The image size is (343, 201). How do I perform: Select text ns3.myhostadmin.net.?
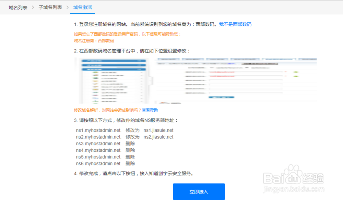point(99,143)
